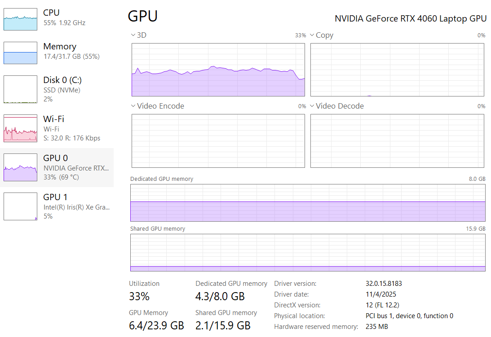Click the Video Encode graph area
The image size is (491, 337).
point(218,140)
